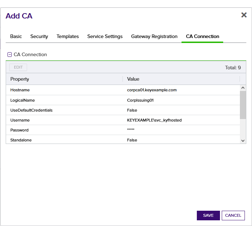Select the Username property row
252x226 pixels.
pyautogui.click(x=123, y=120)
